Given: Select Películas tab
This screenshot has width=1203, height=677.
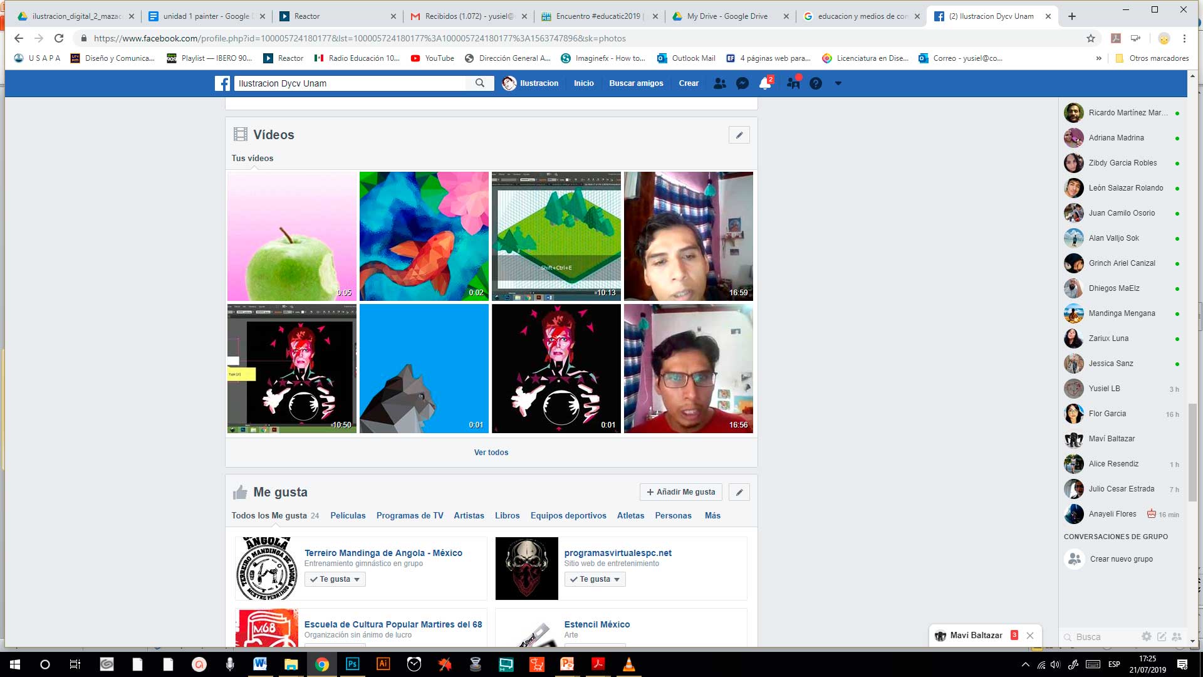Looking at the screenshot, I should (348, 515).
